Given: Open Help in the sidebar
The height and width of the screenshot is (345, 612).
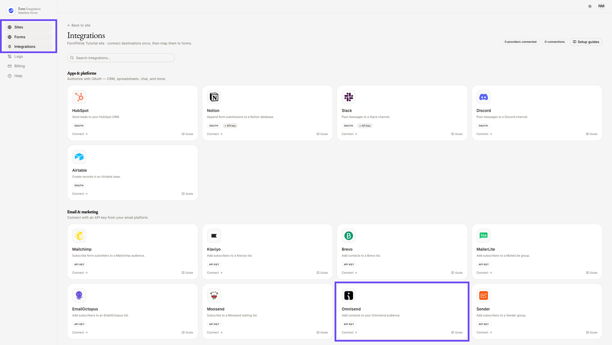Looking at the screenshot, I should [x=29, y=76].
